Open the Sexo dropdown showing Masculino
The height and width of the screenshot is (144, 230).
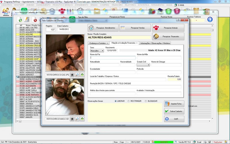click(97, 51)
